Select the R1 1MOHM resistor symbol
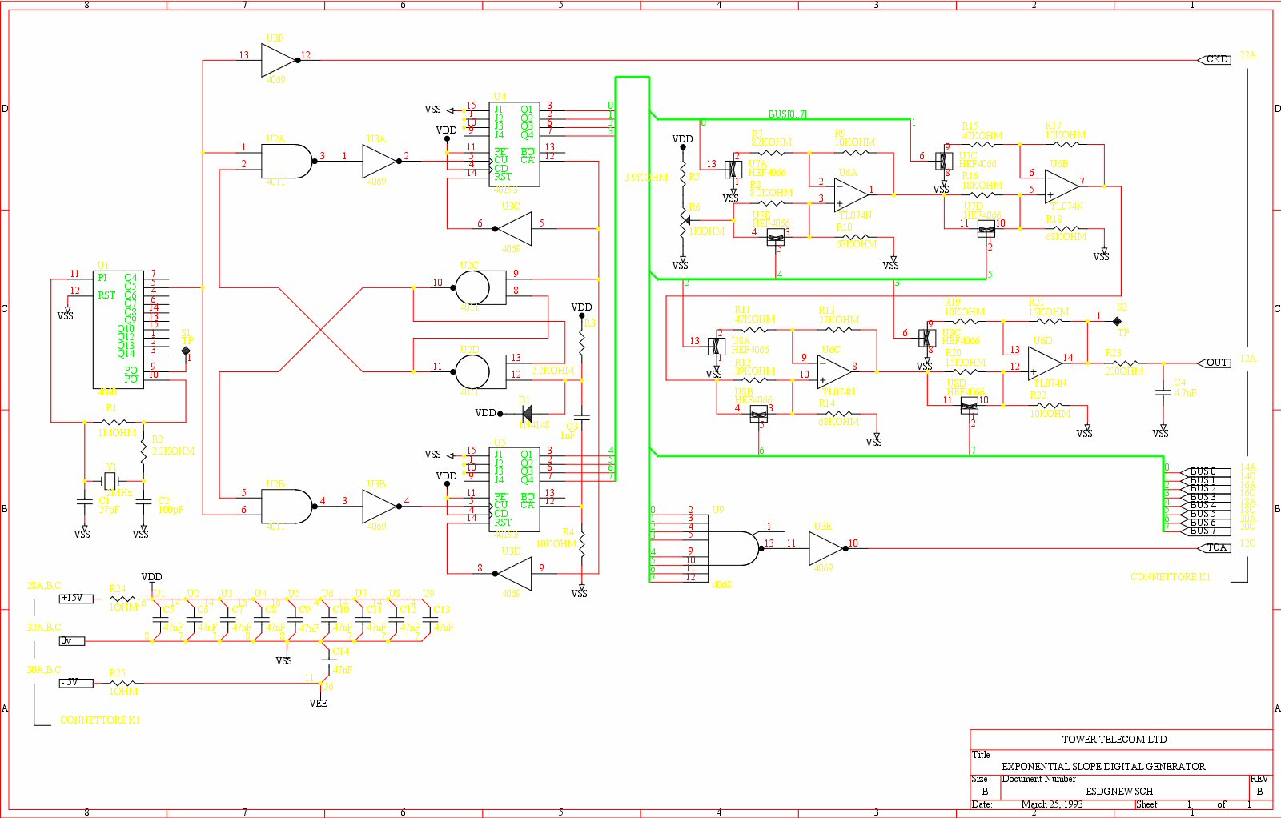Screen dimensions: 1281x818 click(114, 422)
